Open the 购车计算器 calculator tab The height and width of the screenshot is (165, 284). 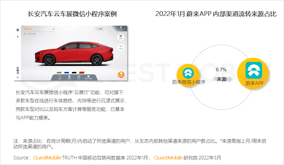coord(88,77)
